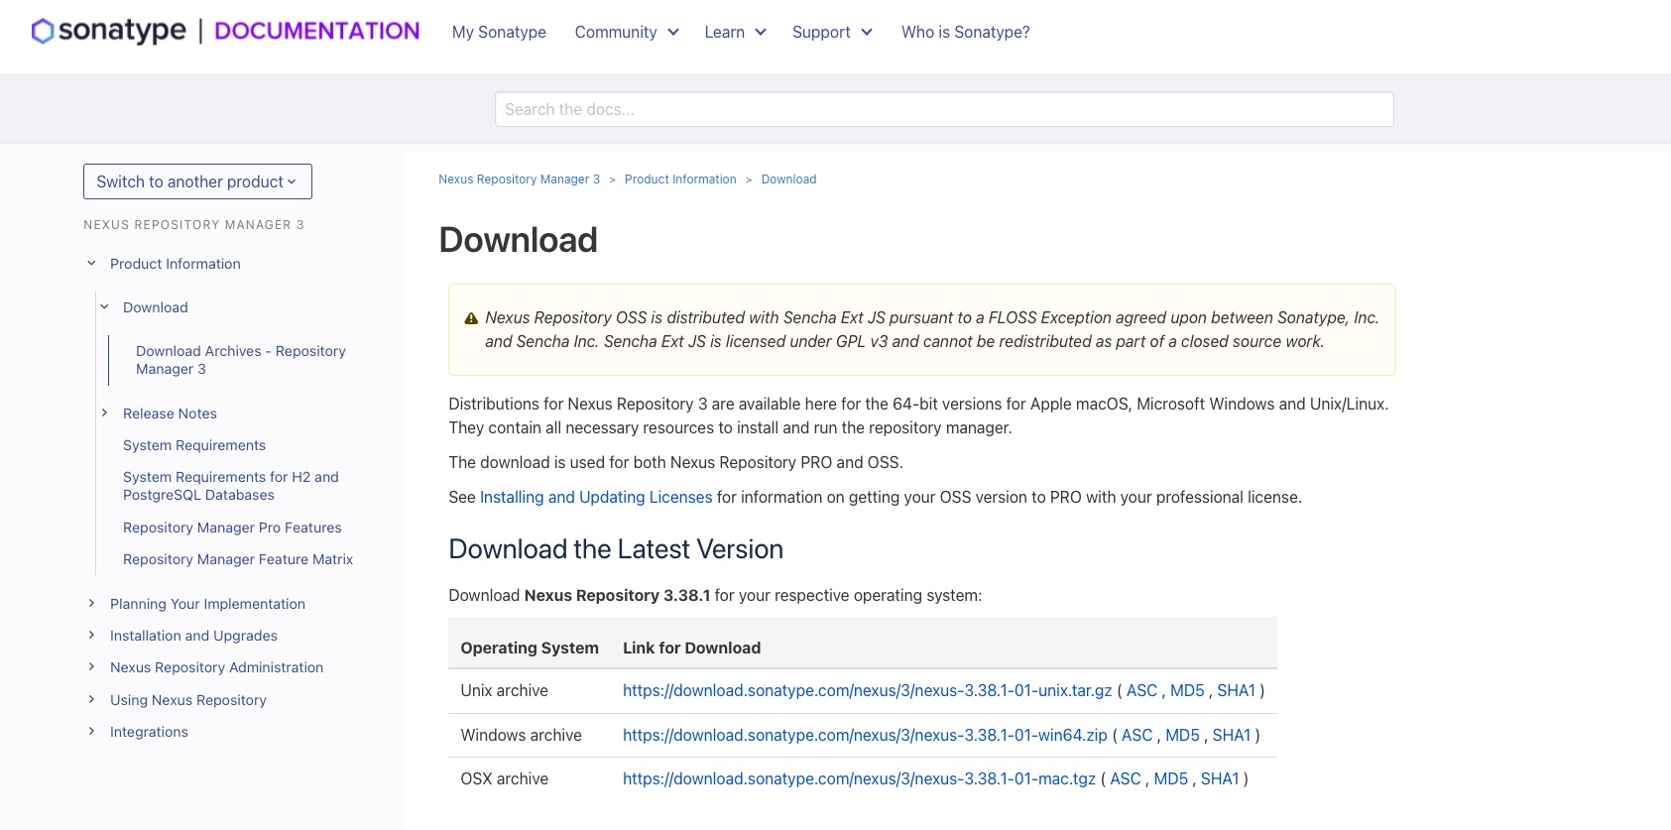Open Switch to another product dropdown
This screenshot has height=830, width=1671.
coord(197,181)
